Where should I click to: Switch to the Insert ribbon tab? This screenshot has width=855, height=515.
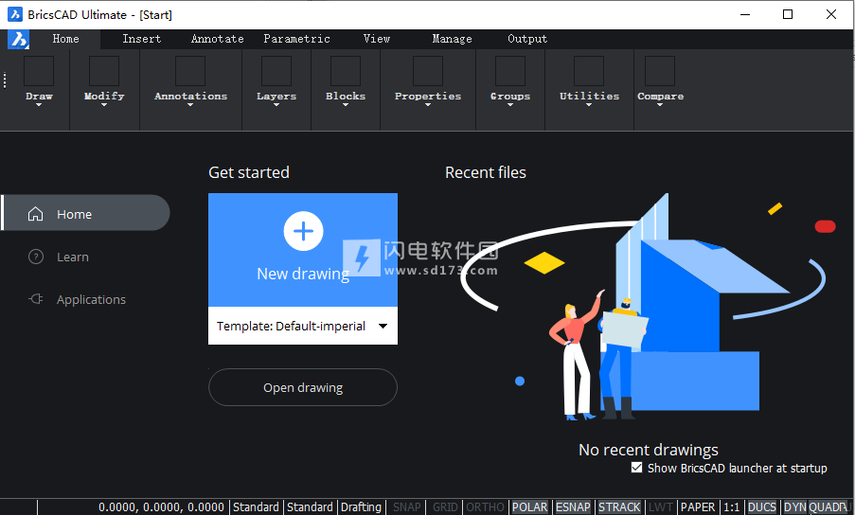click(x=142, y=39)
